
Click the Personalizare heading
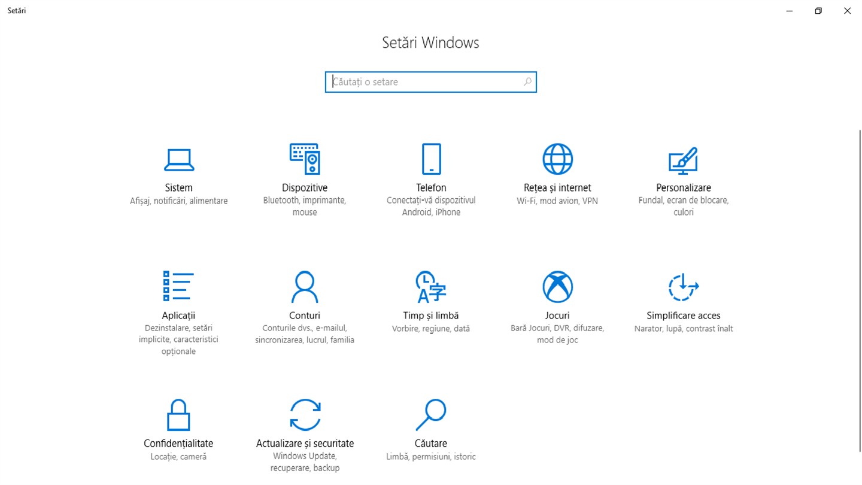pyautogui.click(x=683, y=188)
